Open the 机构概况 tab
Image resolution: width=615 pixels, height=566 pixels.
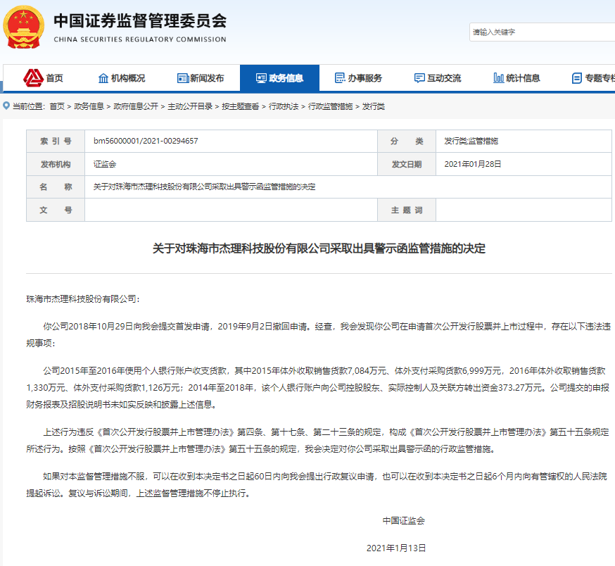click(129, 78)
